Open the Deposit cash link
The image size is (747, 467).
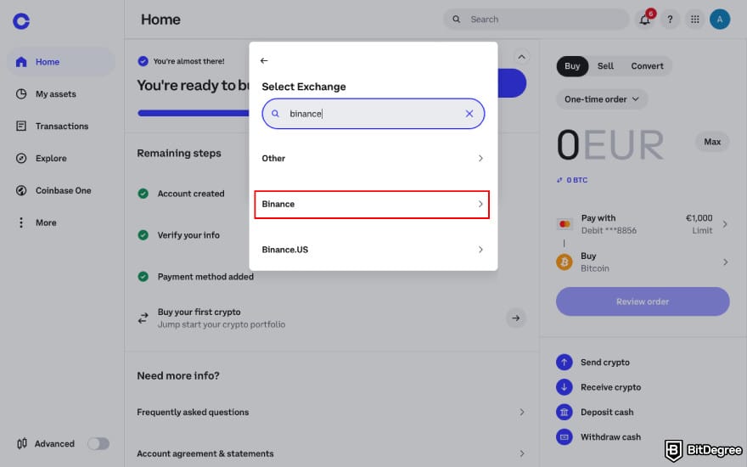(x=607, y=412)
